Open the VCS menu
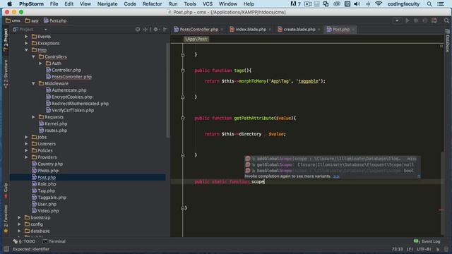 [x=207, y=4]
